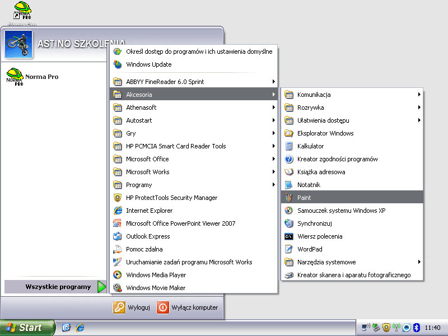
Task: Click the WordPad document icon
Action: 289,249
